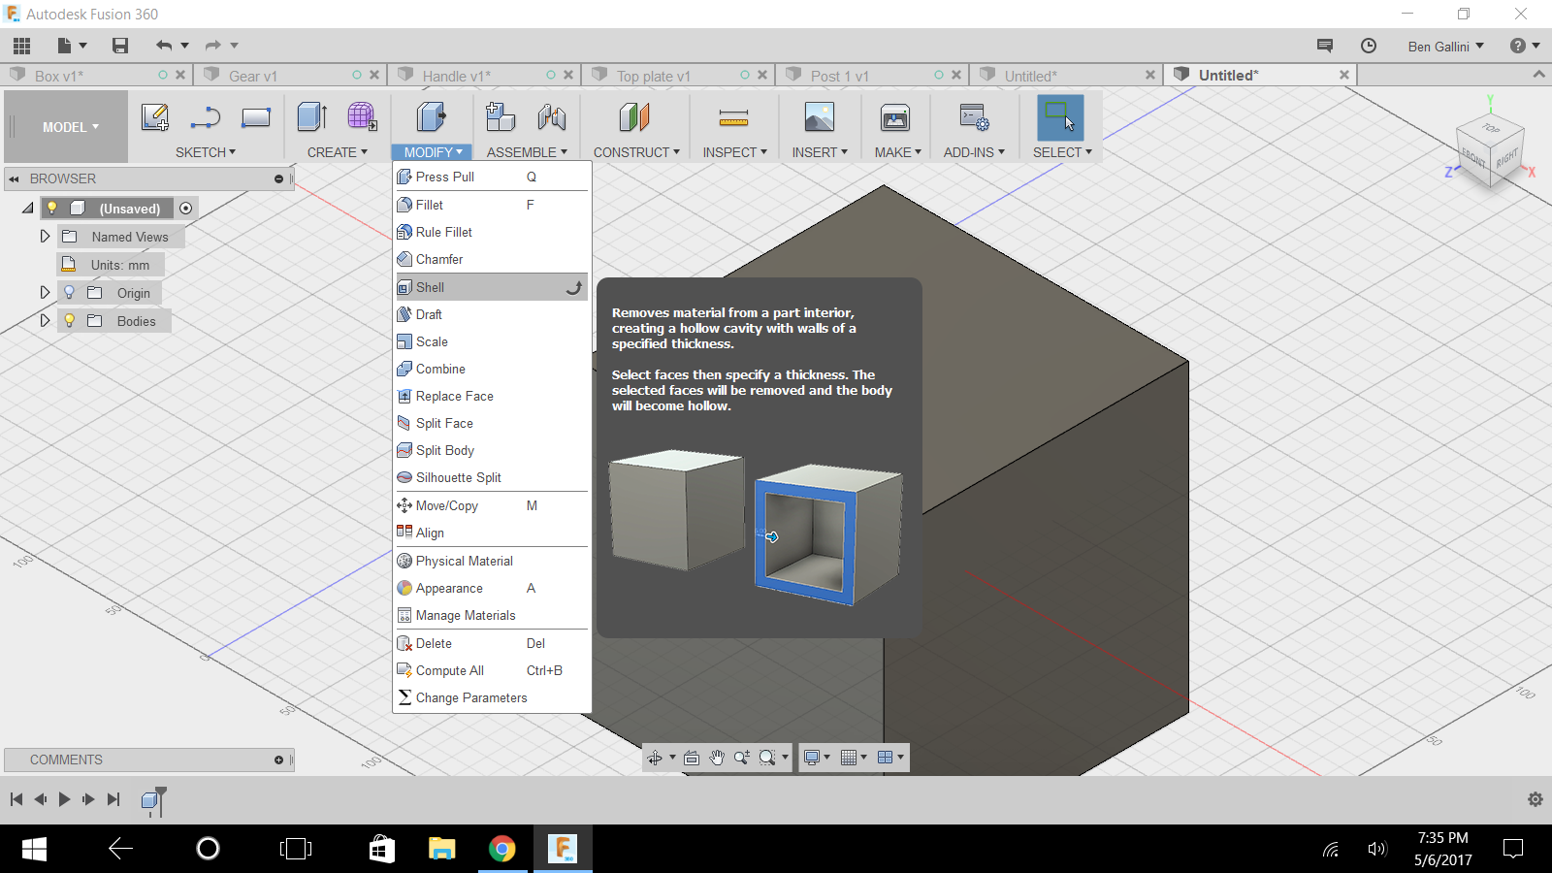The height and width of the screenshot is (873, 1552).
Task: Open timeline settings gear
Action: click(x=1535, y=799)
